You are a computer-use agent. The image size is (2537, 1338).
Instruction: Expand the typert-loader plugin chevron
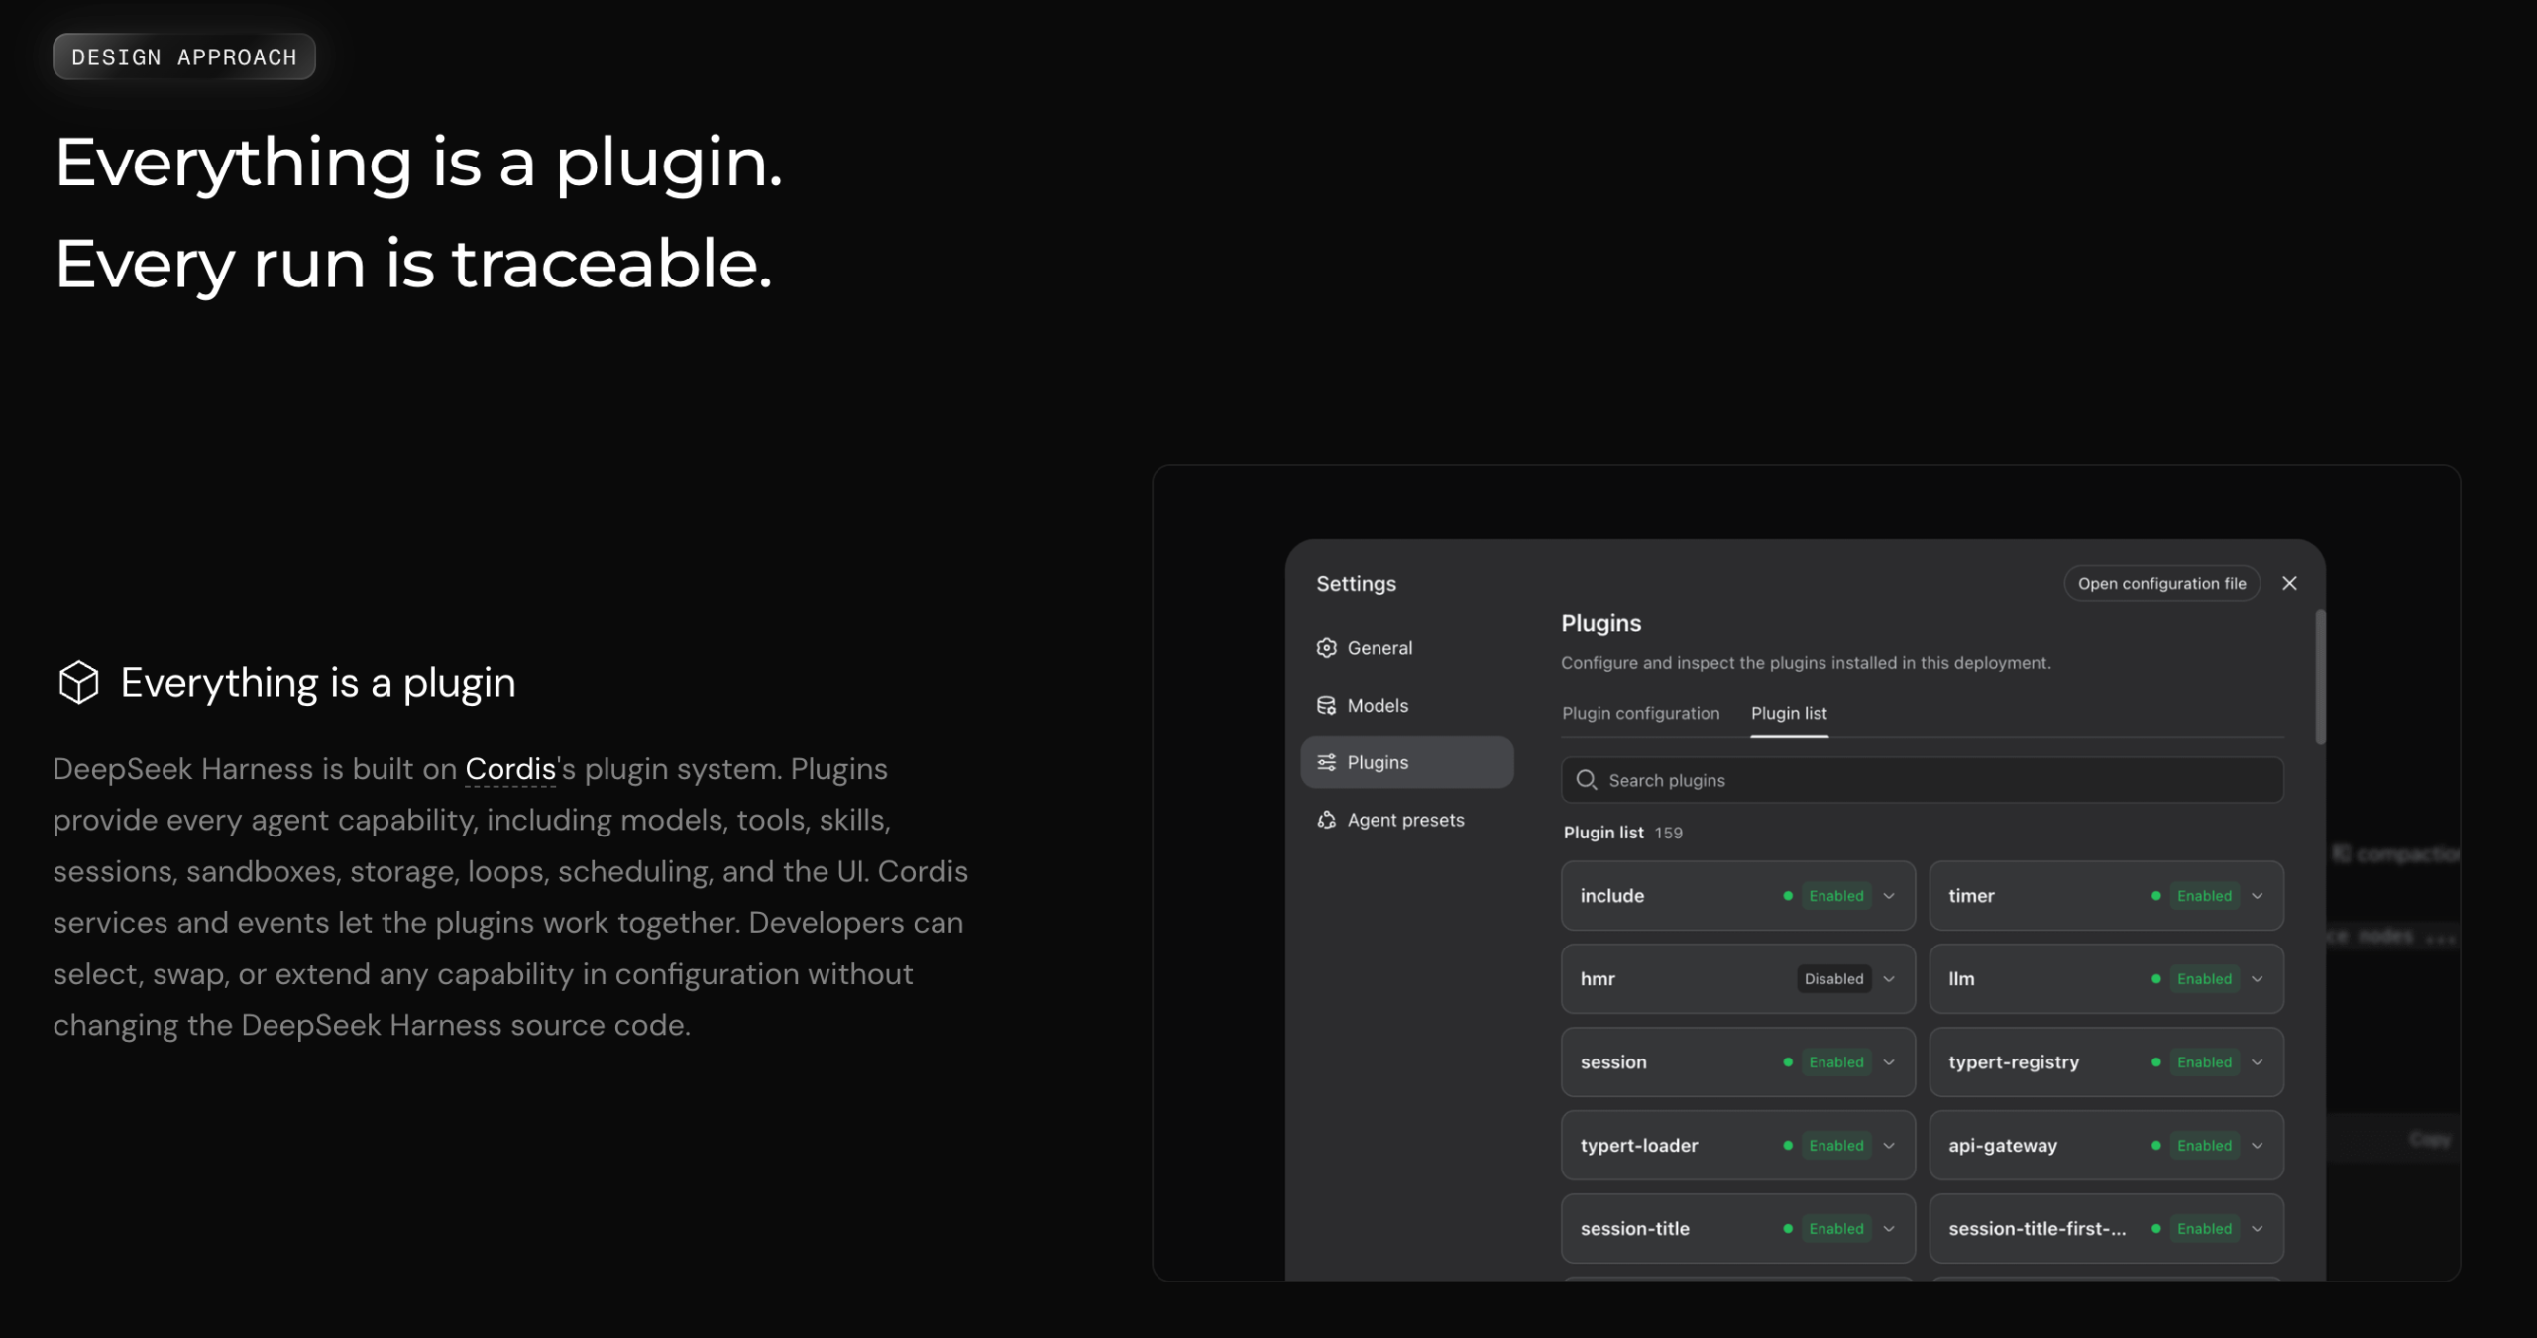click(1889, 1146)
